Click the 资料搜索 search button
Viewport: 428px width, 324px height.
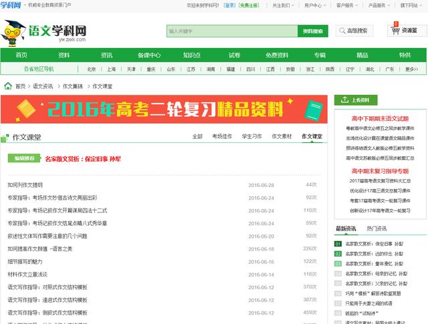(312, 31)
